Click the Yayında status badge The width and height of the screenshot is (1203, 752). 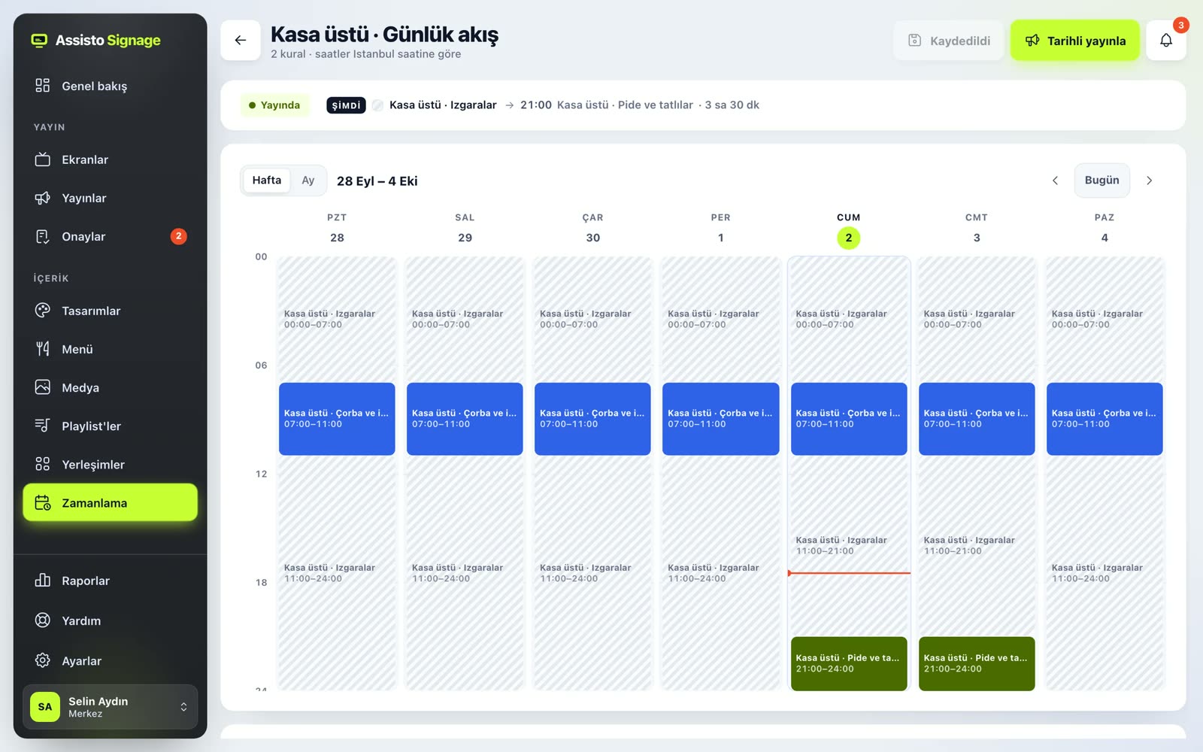point(274,105)
